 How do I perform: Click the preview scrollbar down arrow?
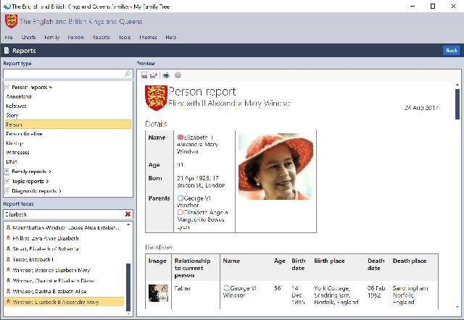pyautogui.click(x=457, y=307)
